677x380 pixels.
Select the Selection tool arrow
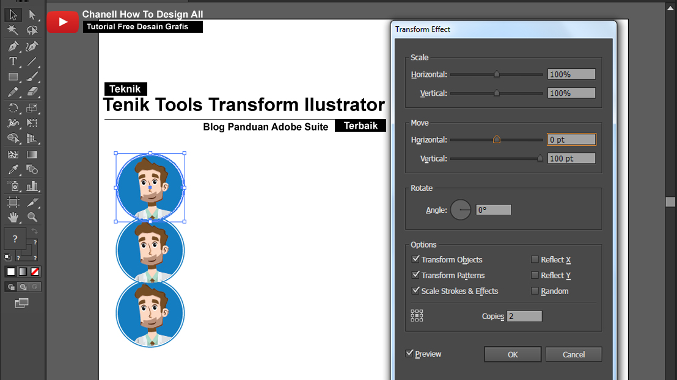[12, 15]
